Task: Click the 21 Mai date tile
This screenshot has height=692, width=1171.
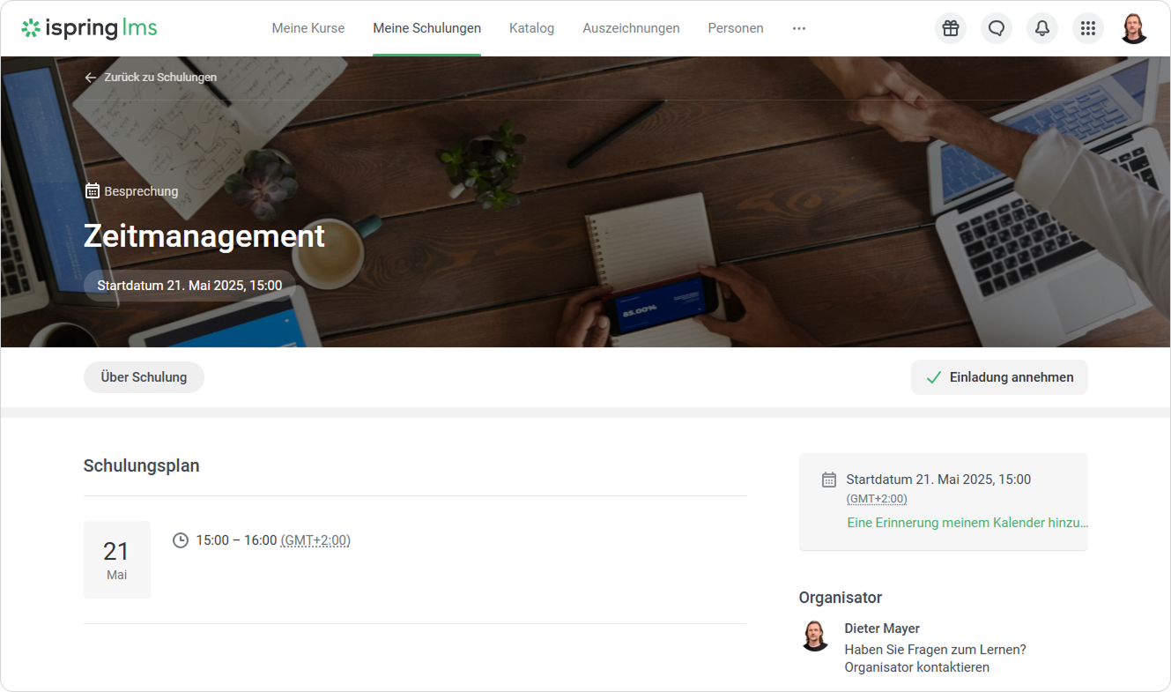Action: point(117,560)
